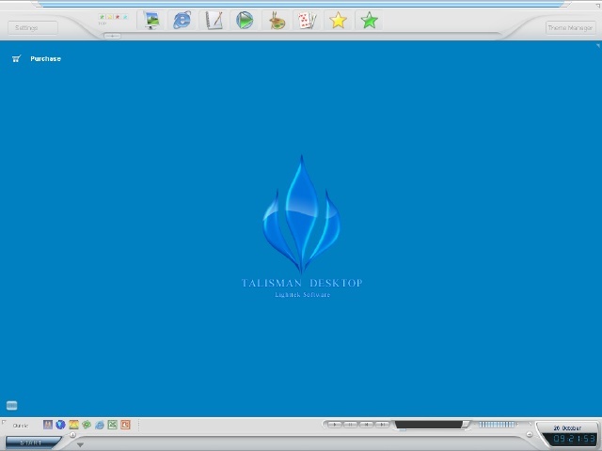Open the small Internet Explorer Quick launch icon
Viewport: 602px width, 451px height.
click(100, 425)
